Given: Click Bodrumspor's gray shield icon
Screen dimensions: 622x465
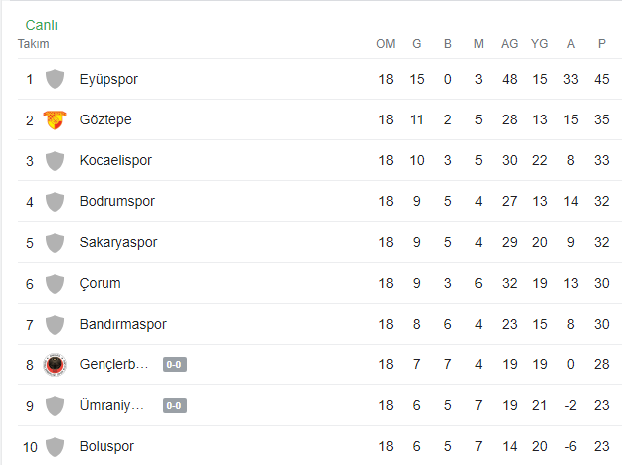Looking at the screenshot, I should (x=55, y=202).
